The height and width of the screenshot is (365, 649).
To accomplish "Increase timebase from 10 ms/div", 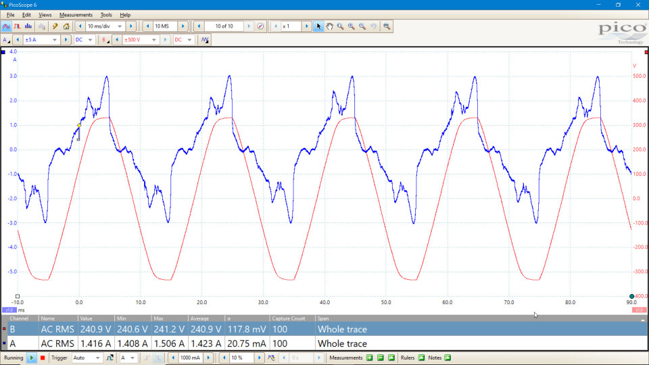I will tap(131, 26).
